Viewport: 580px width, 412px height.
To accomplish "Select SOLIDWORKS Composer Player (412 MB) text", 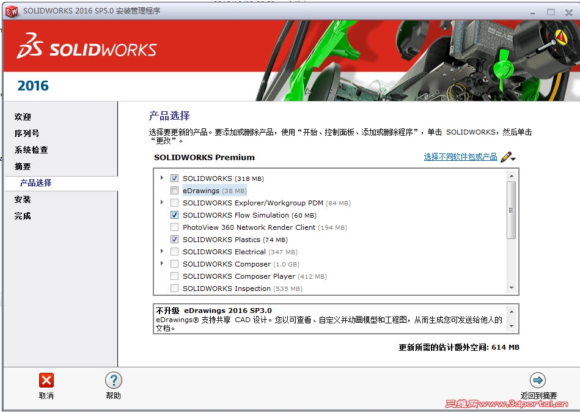I will pyautogui.click(x=255, y=276).
